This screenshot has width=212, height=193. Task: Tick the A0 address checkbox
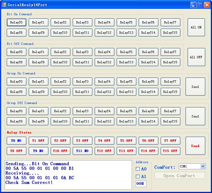(138, 169)
